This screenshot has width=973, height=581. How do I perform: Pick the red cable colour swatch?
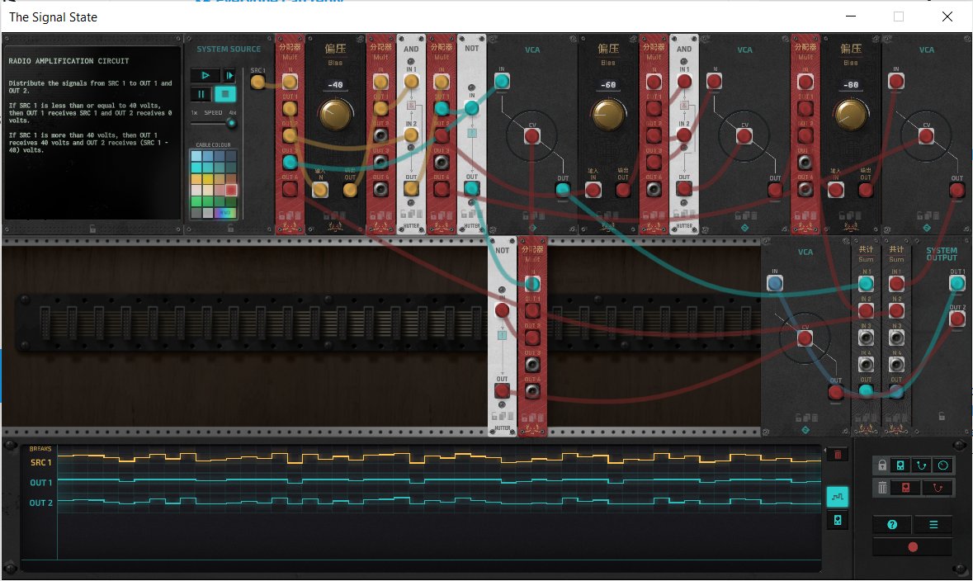[231, 190]
